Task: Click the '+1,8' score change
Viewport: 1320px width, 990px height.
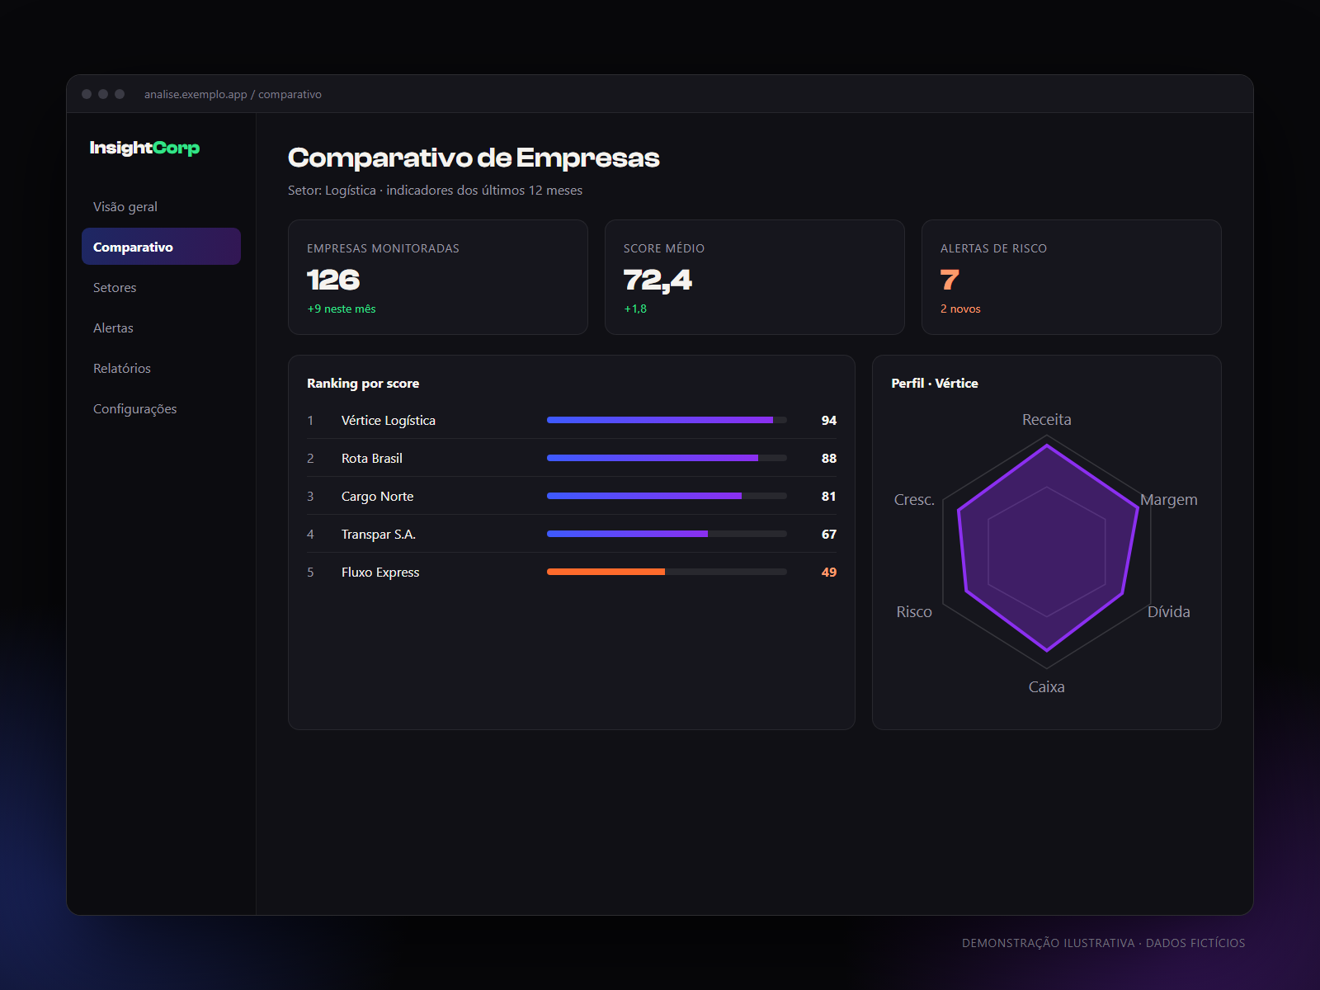Action: tap(635, 309)
